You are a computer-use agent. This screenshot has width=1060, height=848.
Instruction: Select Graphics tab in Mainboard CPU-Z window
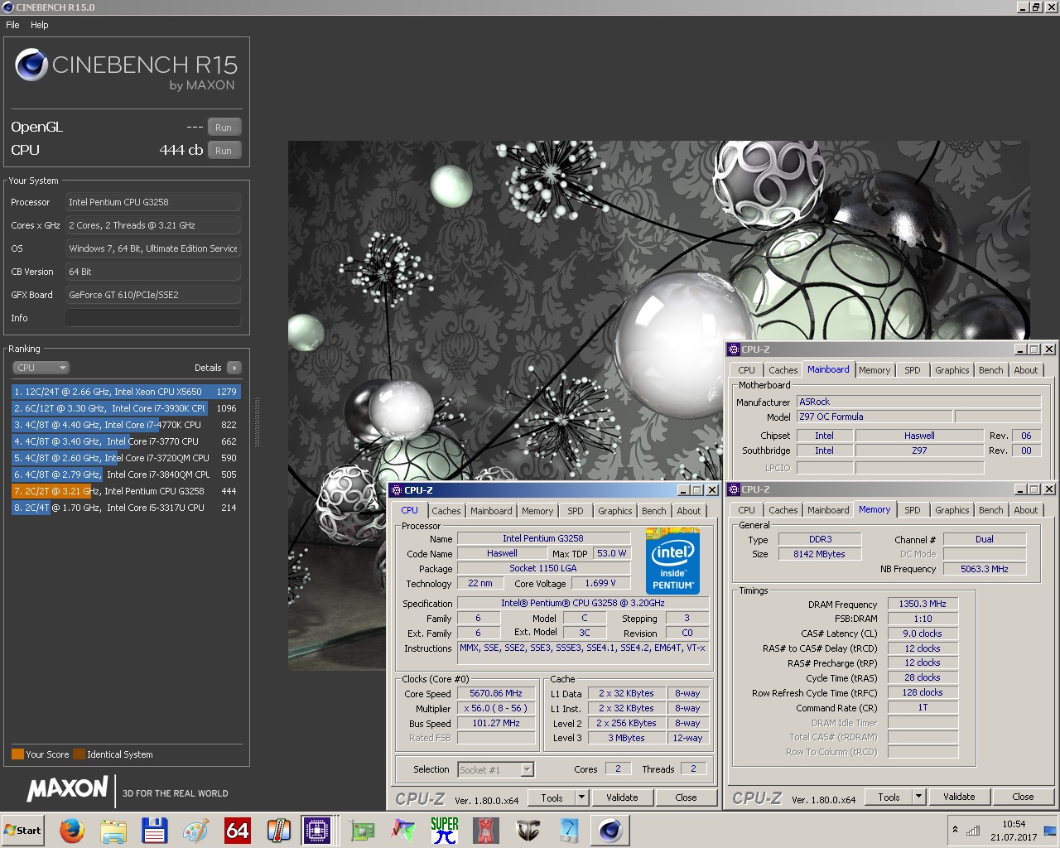952,370
